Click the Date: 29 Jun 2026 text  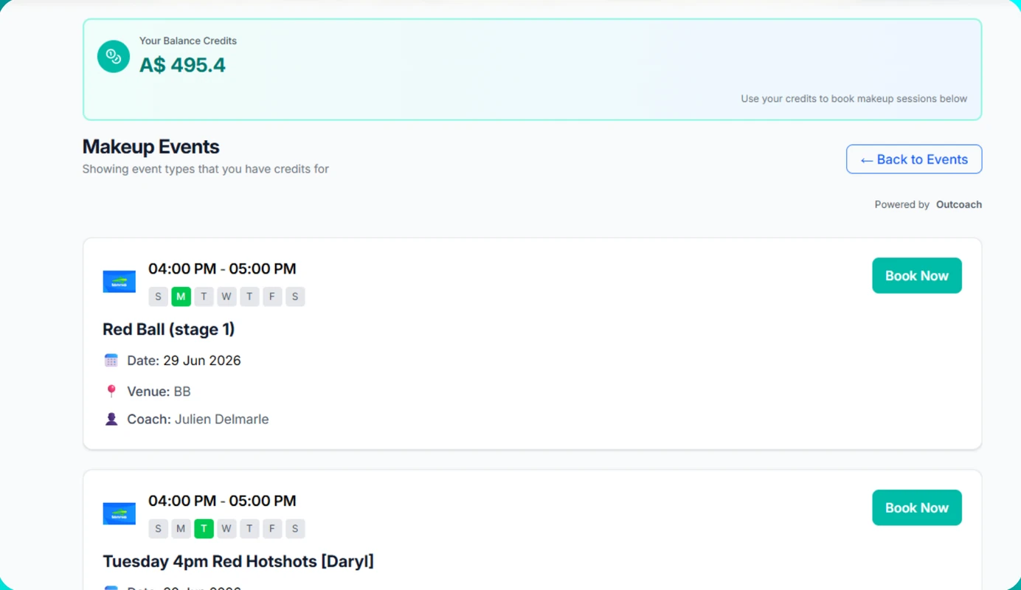tap(184, 361)
